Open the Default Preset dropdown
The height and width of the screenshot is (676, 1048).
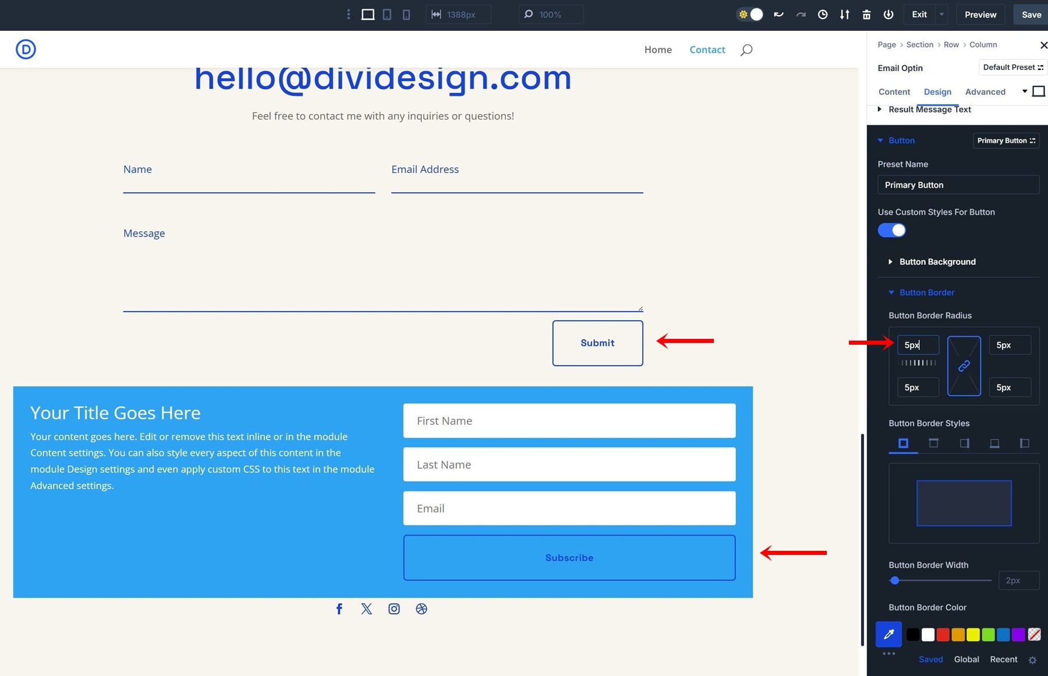click(x=1012, y=68)
